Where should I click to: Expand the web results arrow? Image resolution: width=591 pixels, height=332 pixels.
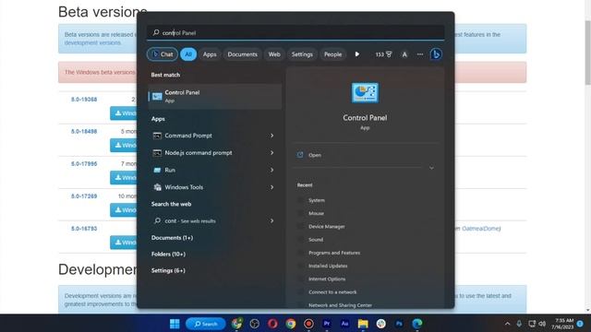271,221
